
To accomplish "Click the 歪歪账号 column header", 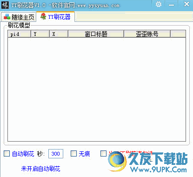I will (147, 34).
